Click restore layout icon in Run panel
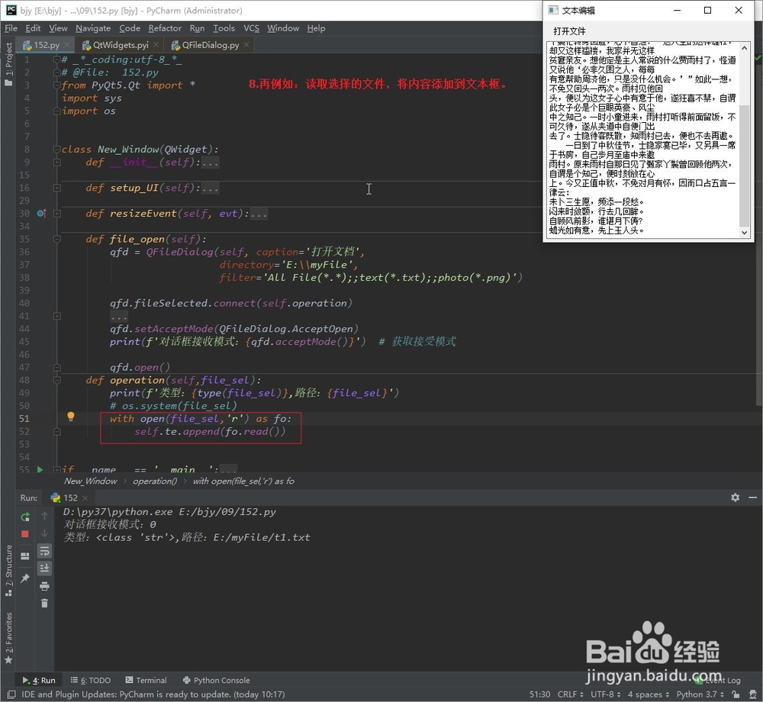This screenshot has height=702, width=763. pos(25,555)
